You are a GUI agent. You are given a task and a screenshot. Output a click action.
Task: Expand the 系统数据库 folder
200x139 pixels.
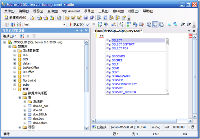[15, 51]
